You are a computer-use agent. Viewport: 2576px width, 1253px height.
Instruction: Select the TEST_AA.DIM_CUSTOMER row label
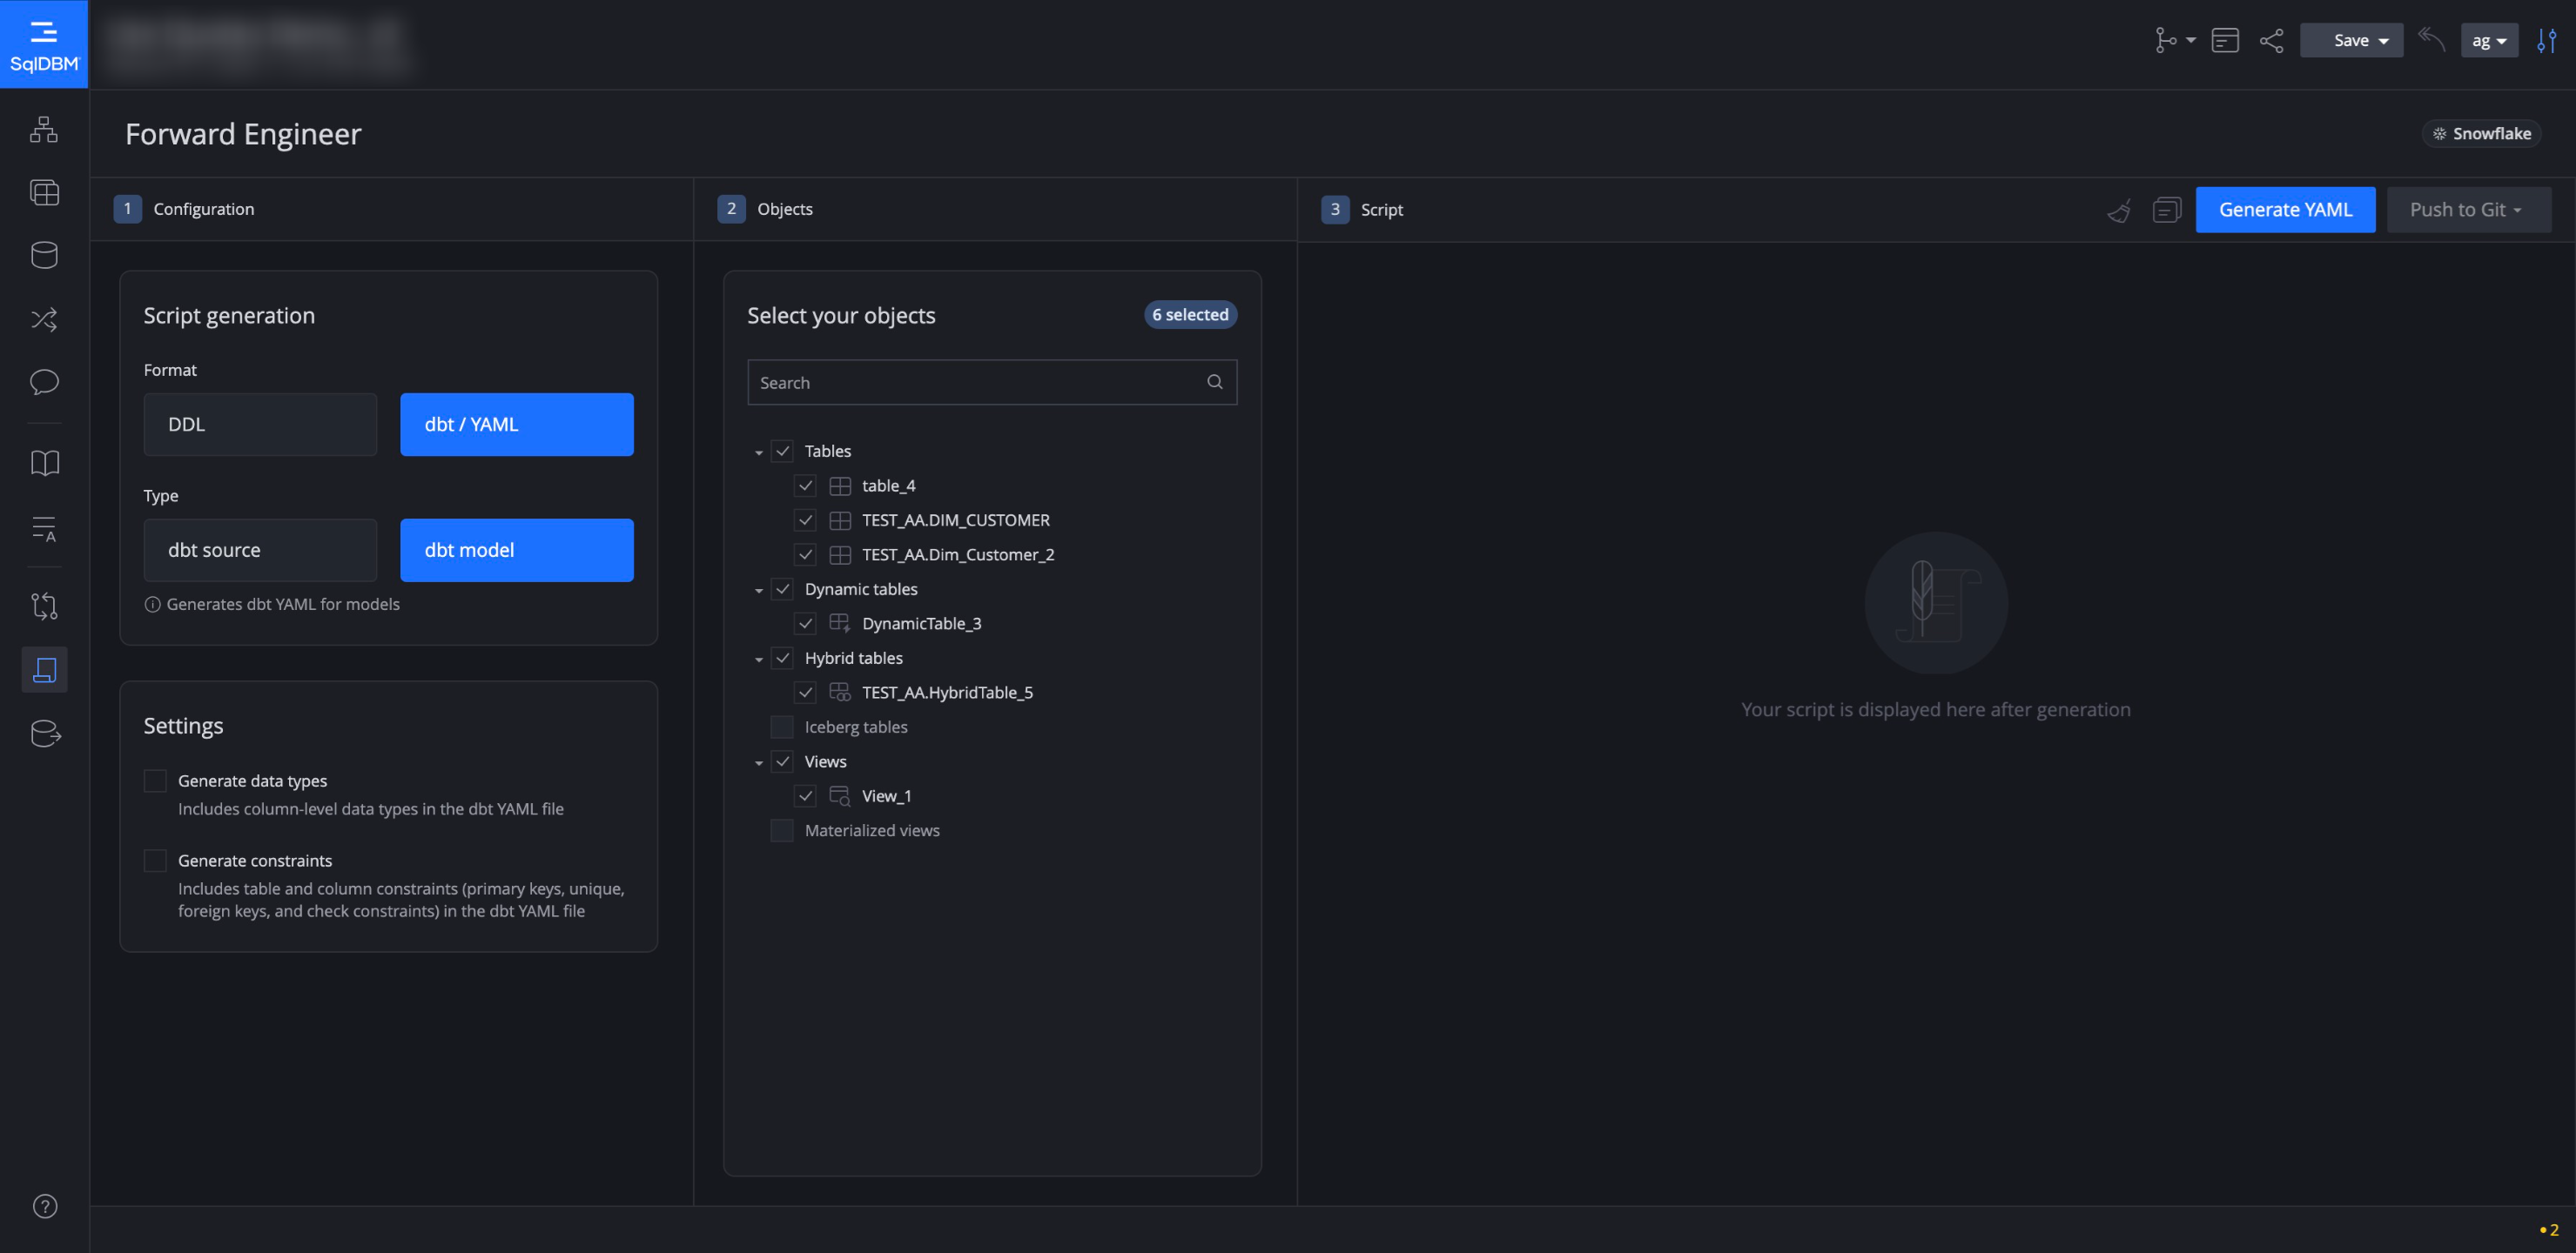[x=956, y=520]
